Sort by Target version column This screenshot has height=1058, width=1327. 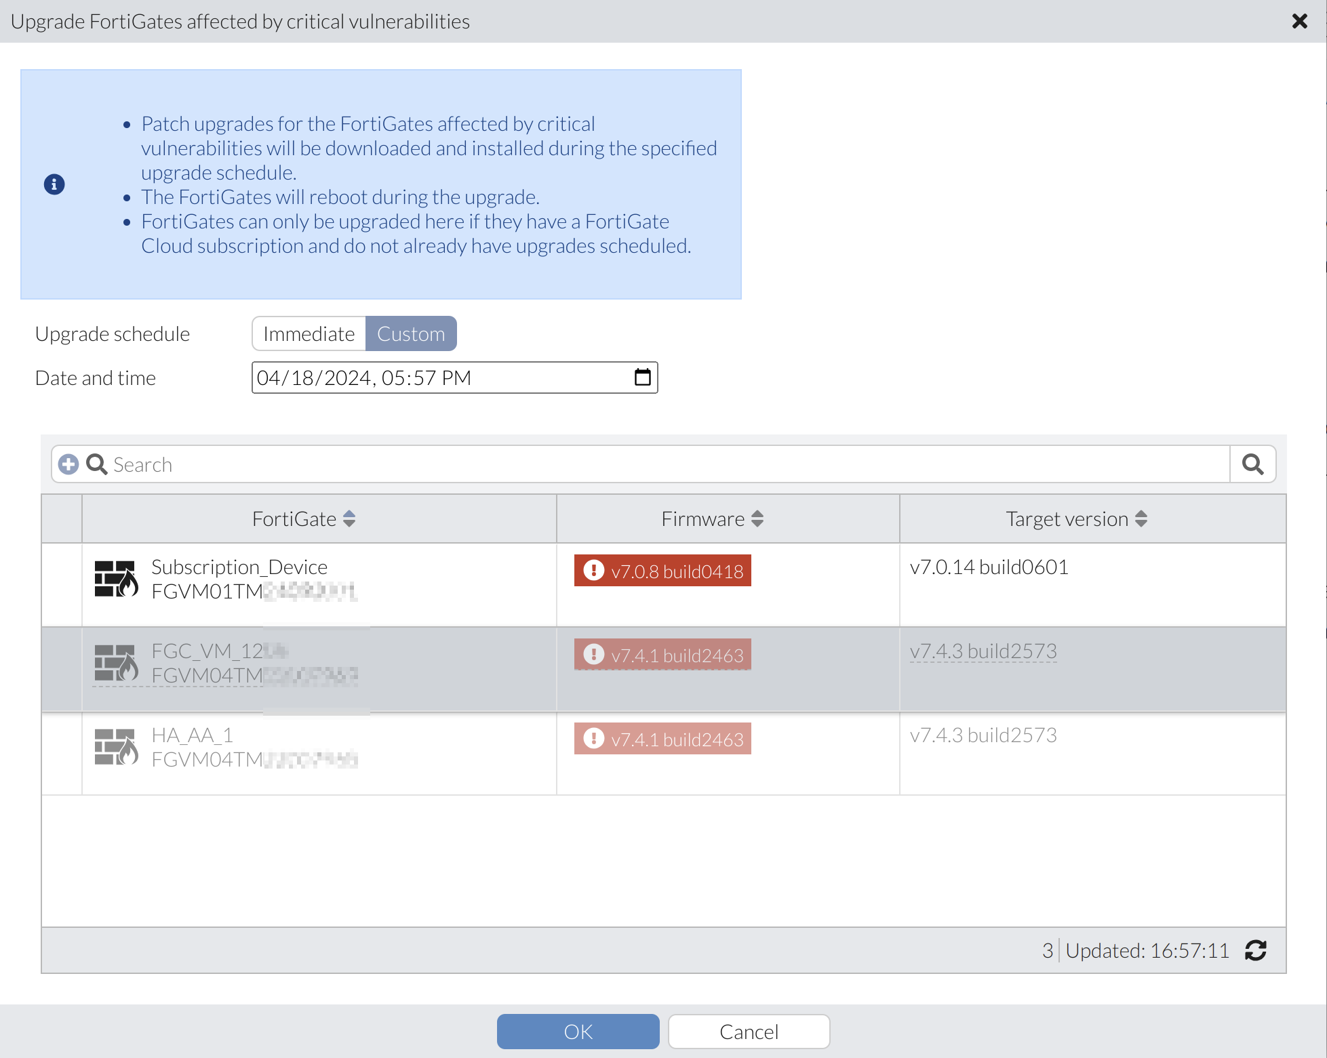tap(1143, 518)
